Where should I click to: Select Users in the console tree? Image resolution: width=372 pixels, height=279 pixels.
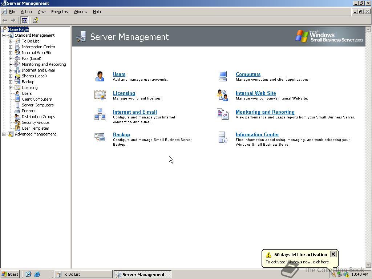tap(27, 93)
